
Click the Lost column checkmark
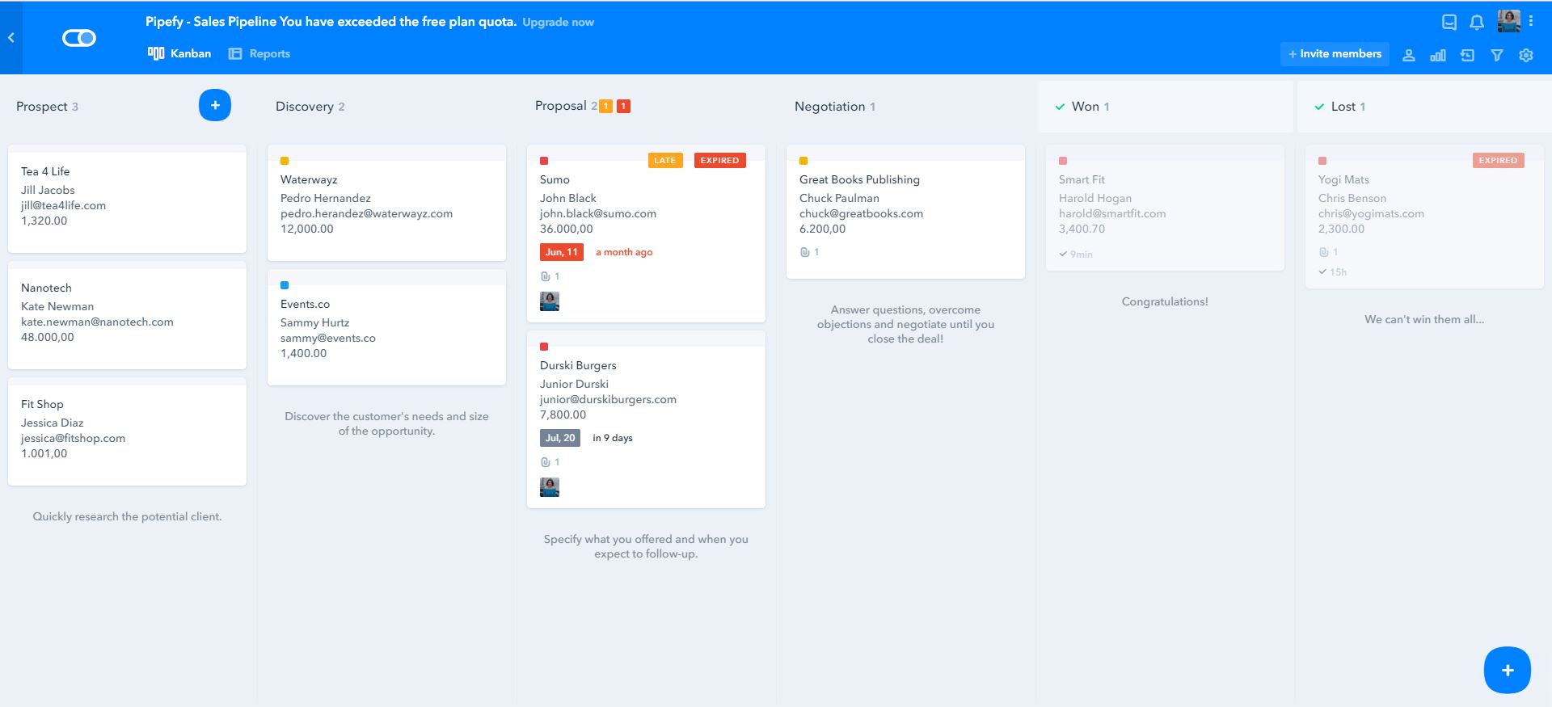tap(1319, 107)
